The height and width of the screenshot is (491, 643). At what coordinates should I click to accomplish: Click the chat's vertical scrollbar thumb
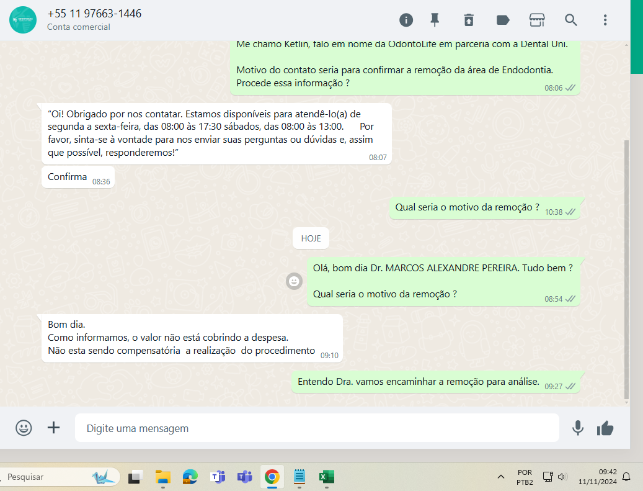(626, 269)
